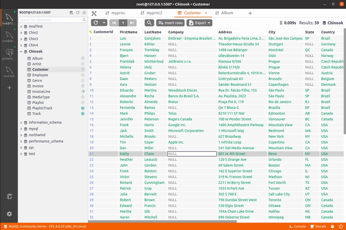This screenshot has height=230, width=346.
Task: Select the mysql database in tree
Action: coord(33,129)
